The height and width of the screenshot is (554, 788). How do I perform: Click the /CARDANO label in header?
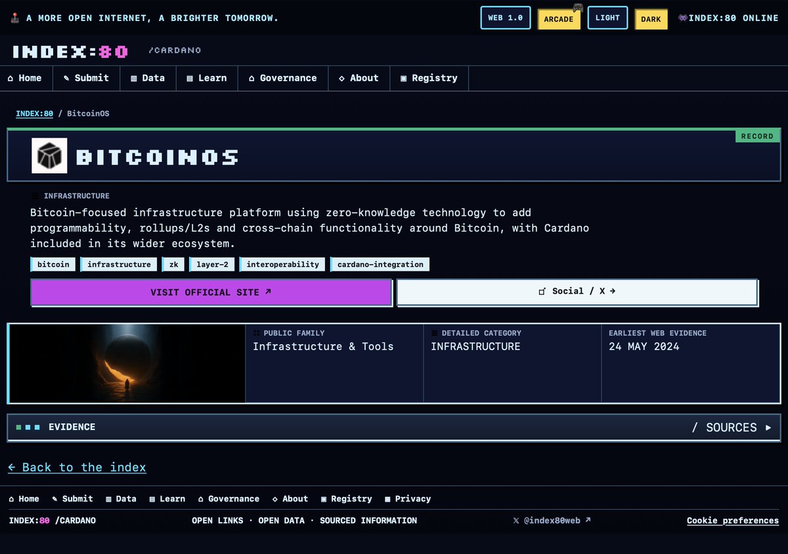175,50
